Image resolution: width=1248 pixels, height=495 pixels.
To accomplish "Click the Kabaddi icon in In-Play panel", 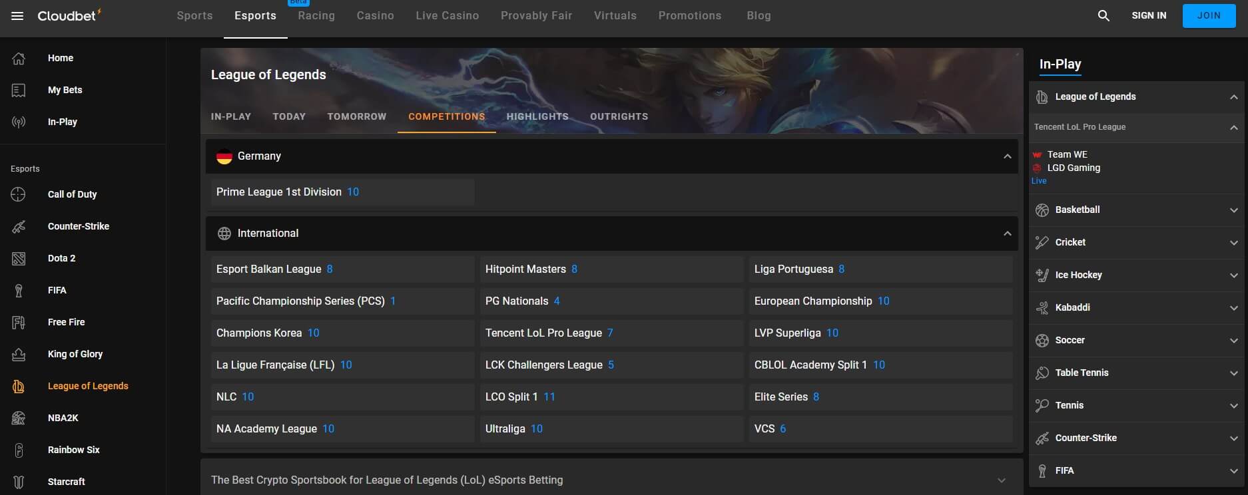I will [1042, 308].
